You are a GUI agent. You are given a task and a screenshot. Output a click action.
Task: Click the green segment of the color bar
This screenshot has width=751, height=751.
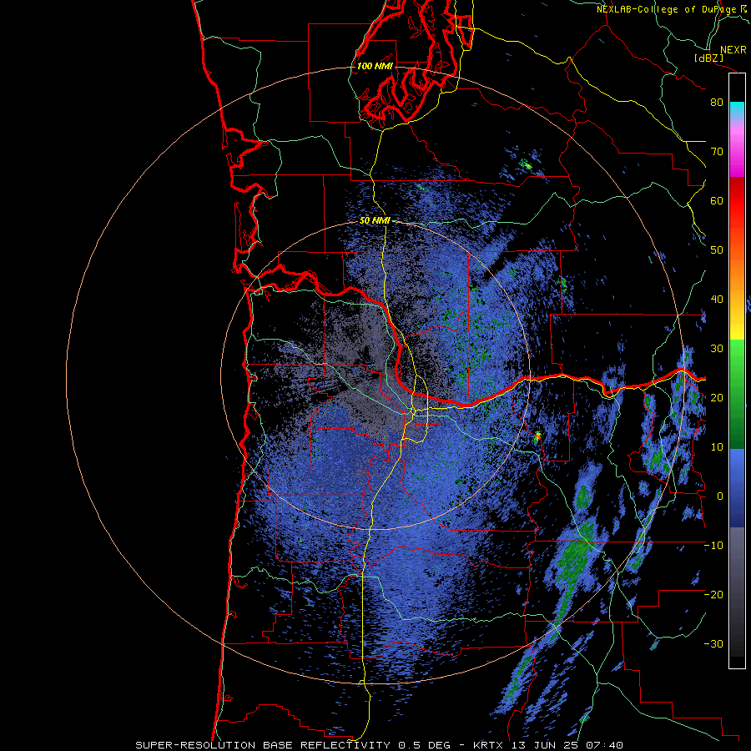pyautogui.click(x=737, y=394)
